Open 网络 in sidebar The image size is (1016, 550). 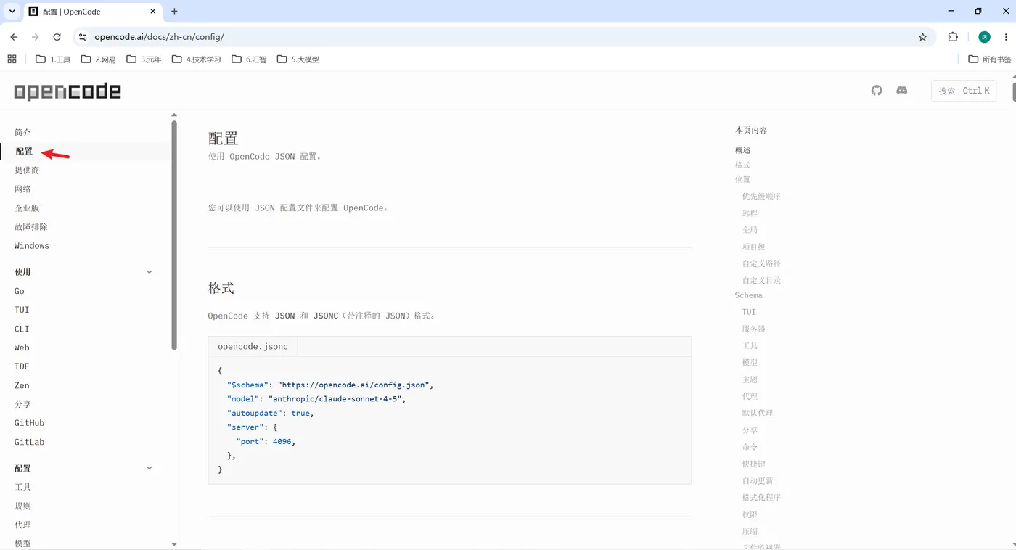pos(23,189)
